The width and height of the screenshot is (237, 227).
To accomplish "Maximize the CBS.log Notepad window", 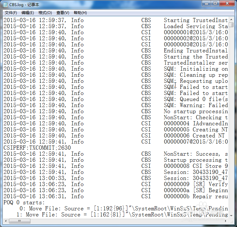I will pos(215,4).
